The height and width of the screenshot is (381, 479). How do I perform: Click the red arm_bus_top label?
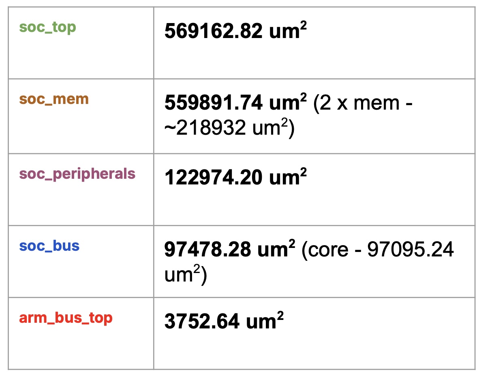[x=65, y=318]
